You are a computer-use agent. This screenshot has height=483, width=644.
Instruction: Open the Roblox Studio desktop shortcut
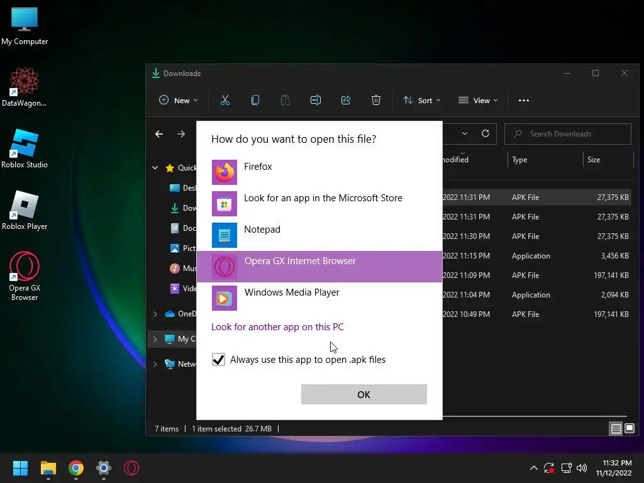click(25, 148)
